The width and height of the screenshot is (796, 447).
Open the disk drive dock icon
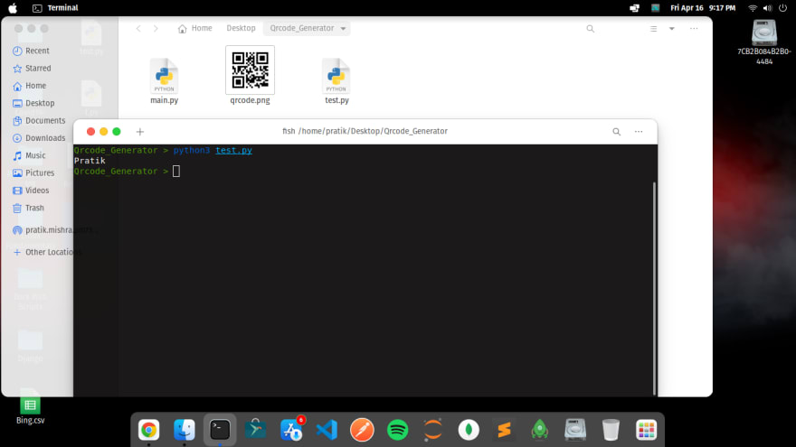click(x=575, y=430)
